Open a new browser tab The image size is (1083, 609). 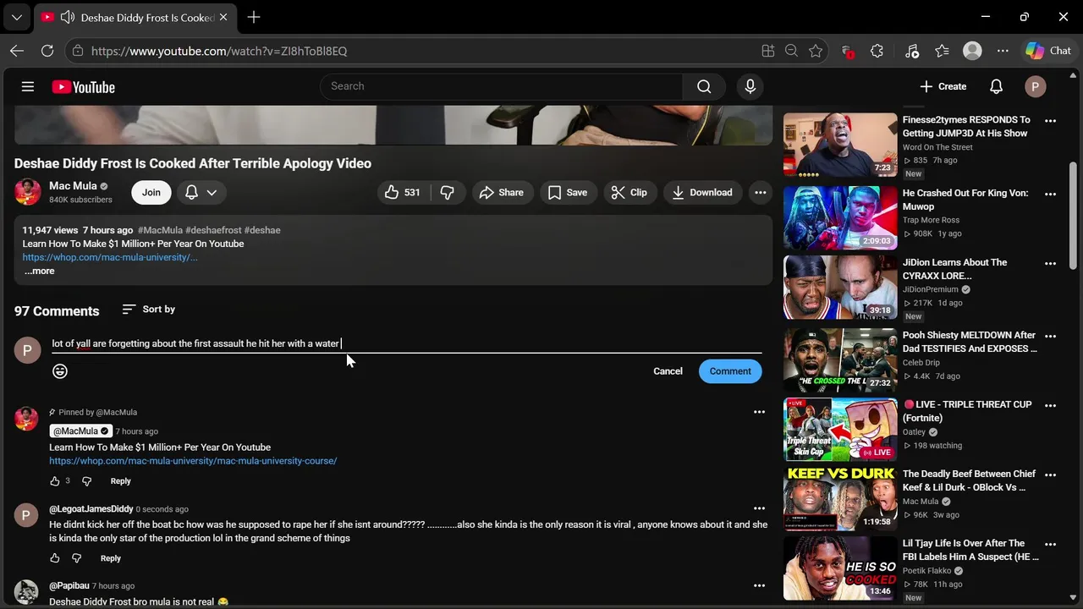tap(254, 17)
